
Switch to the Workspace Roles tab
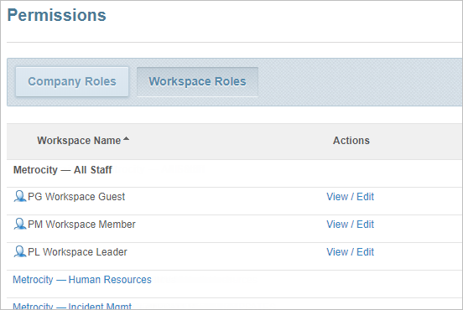click(197, 82)
